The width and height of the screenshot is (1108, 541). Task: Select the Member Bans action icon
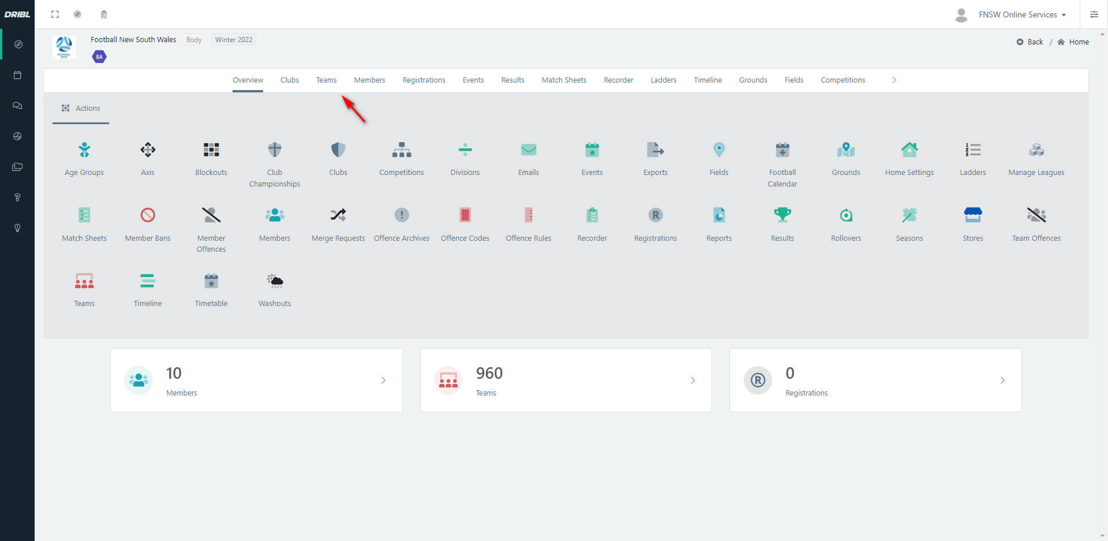pyautogui.click(x=148, y=223)
